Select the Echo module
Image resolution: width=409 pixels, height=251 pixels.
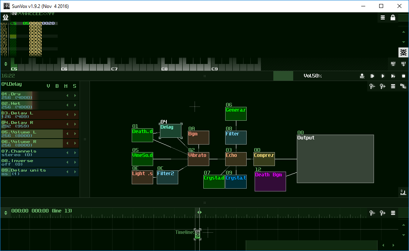pos(236,159)
